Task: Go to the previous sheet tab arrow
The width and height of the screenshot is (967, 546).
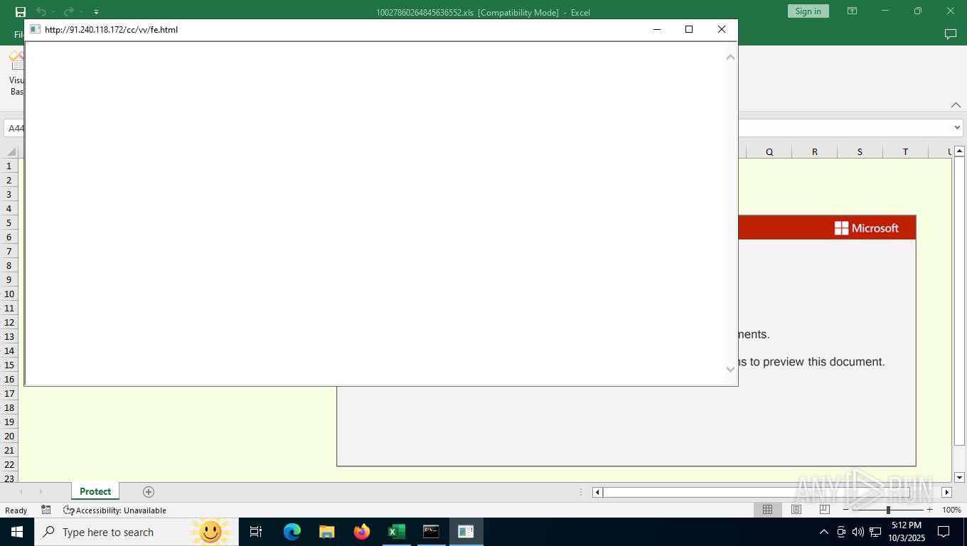Action: [x=21, y=492]
